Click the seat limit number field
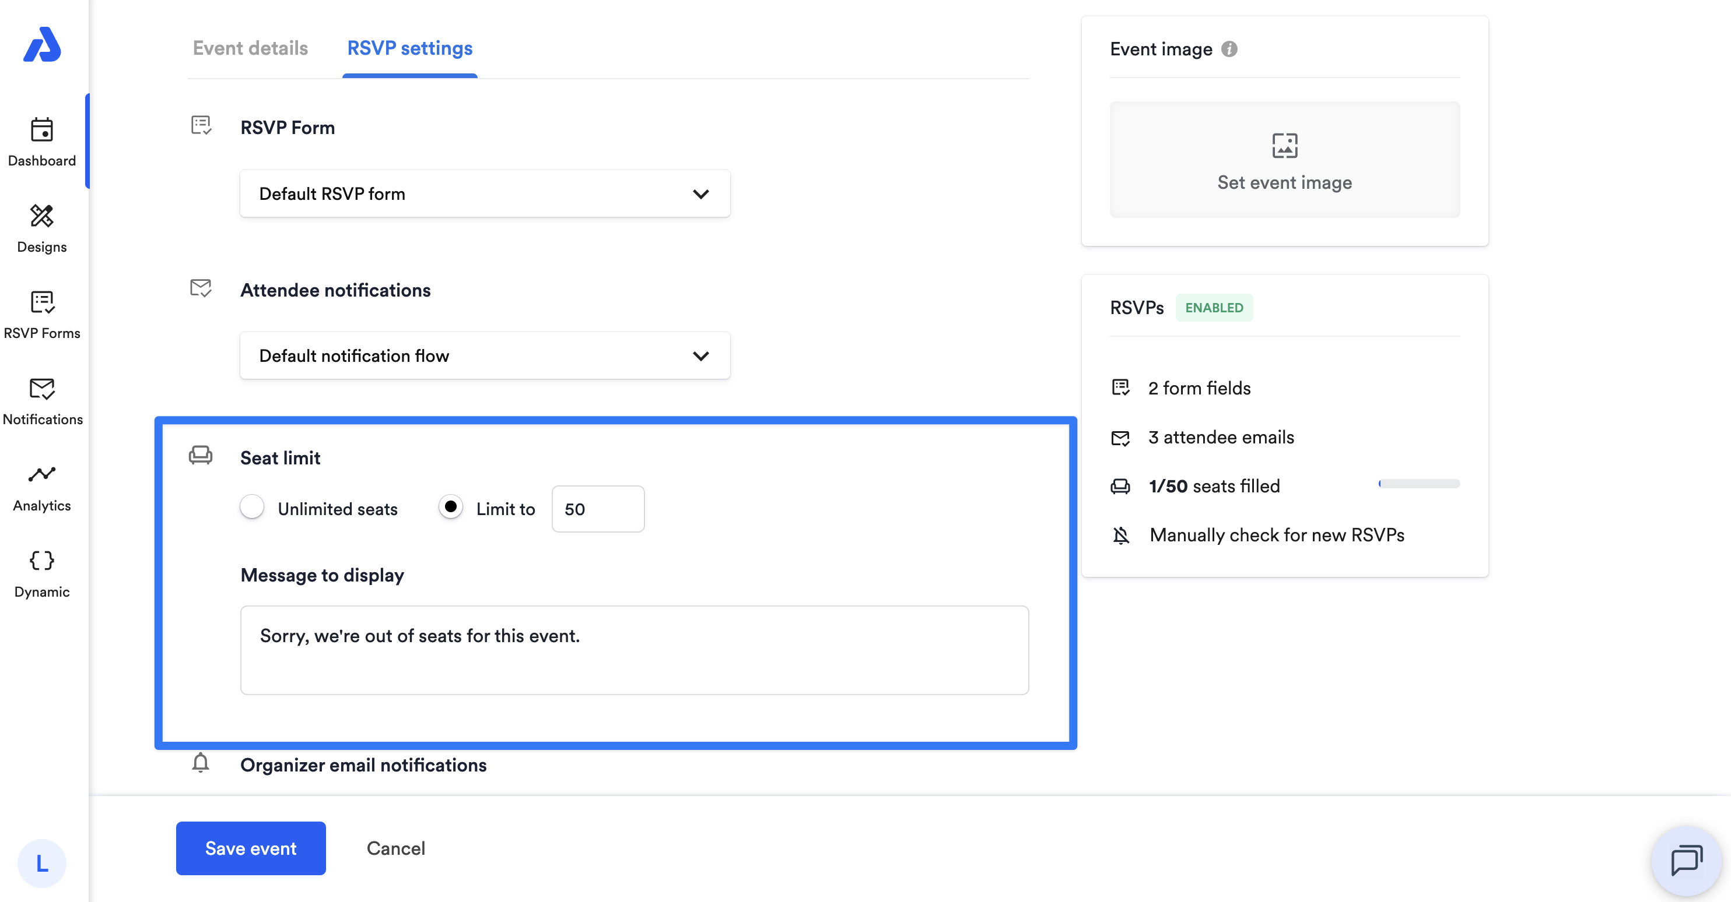1731x902 pixels. (x=597, y=509)
